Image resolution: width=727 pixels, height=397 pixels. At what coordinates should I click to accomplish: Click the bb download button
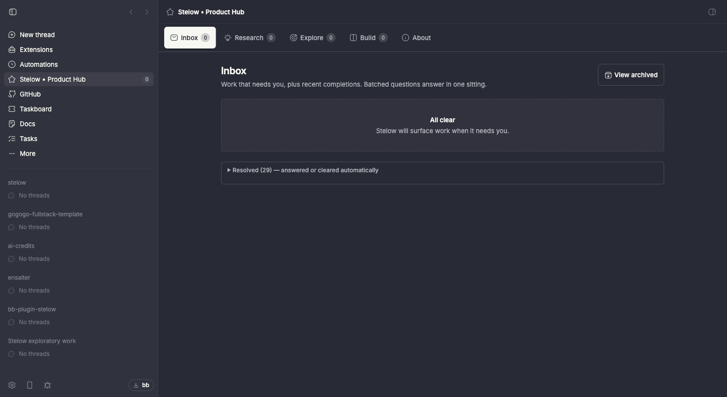coord(141,385)
